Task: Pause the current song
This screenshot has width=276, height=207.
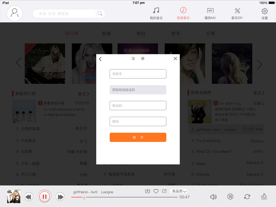Action: click(x=45, y=196)
